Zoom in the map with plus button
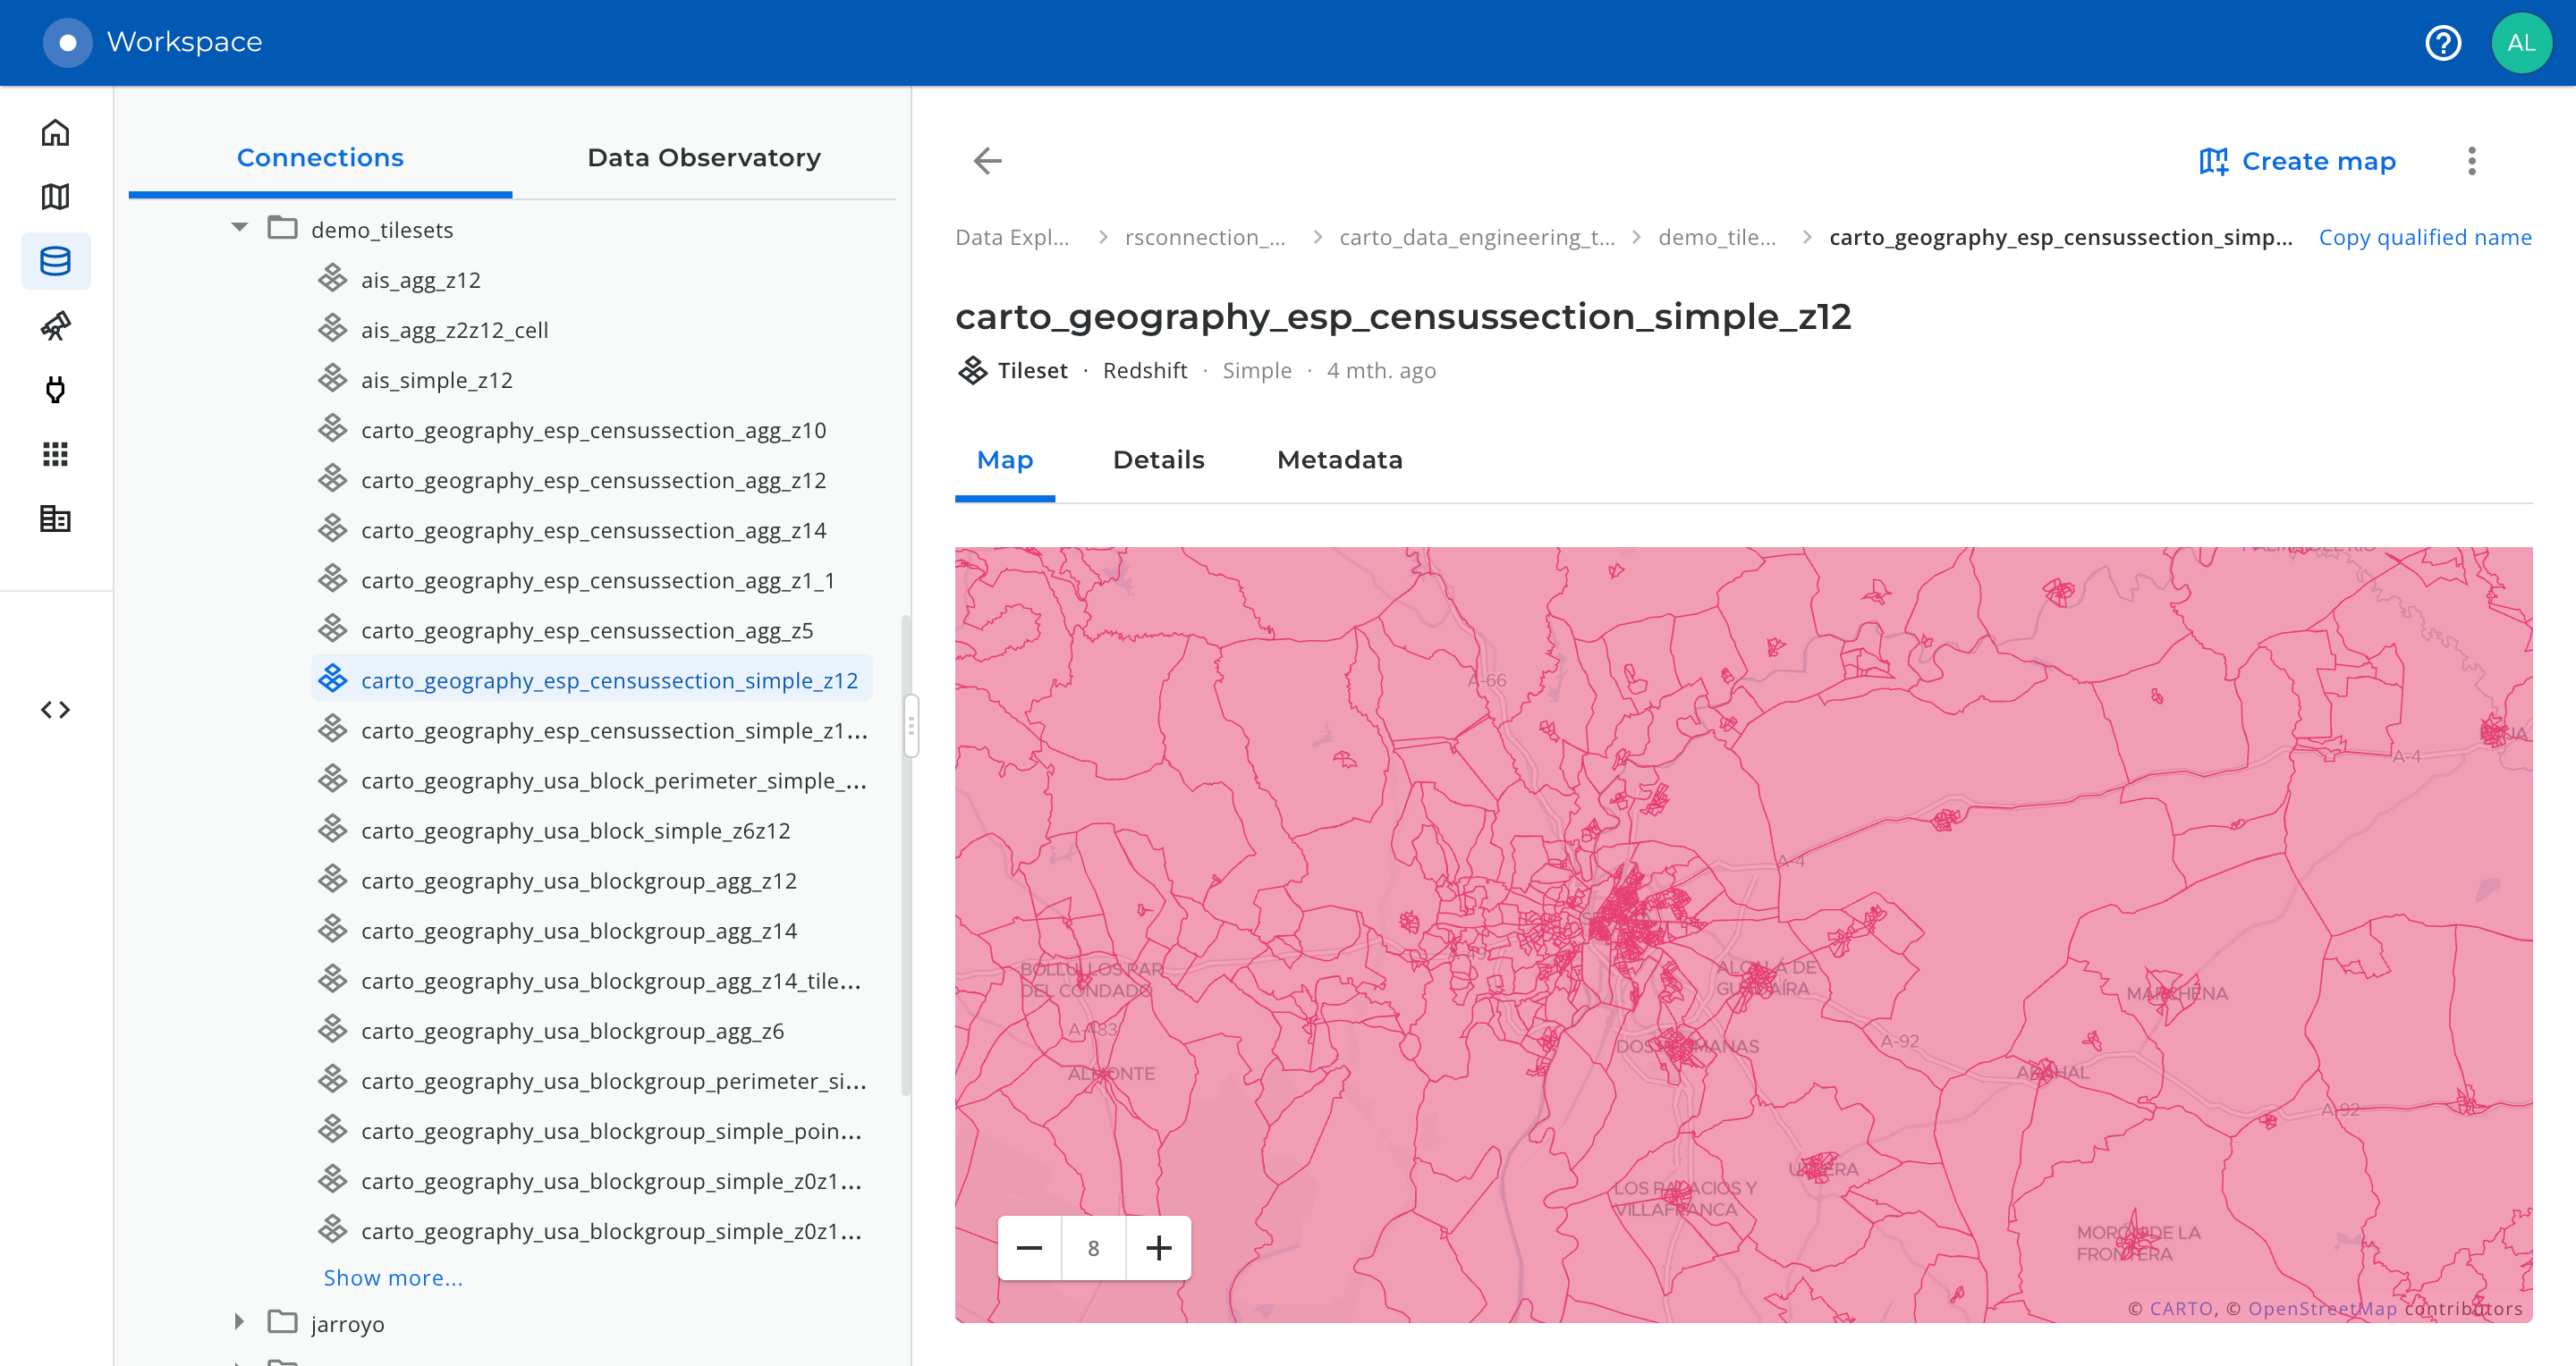This screenshot has width=2576, height=1366. click(x=1159, y=1248)
